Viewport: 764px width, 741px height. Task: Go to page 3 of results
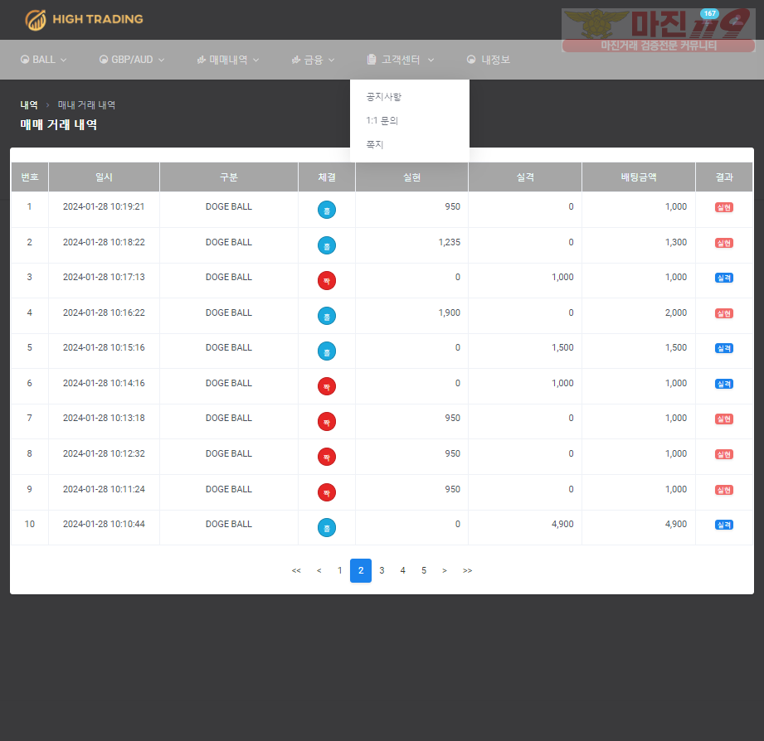tap(382, 570)
